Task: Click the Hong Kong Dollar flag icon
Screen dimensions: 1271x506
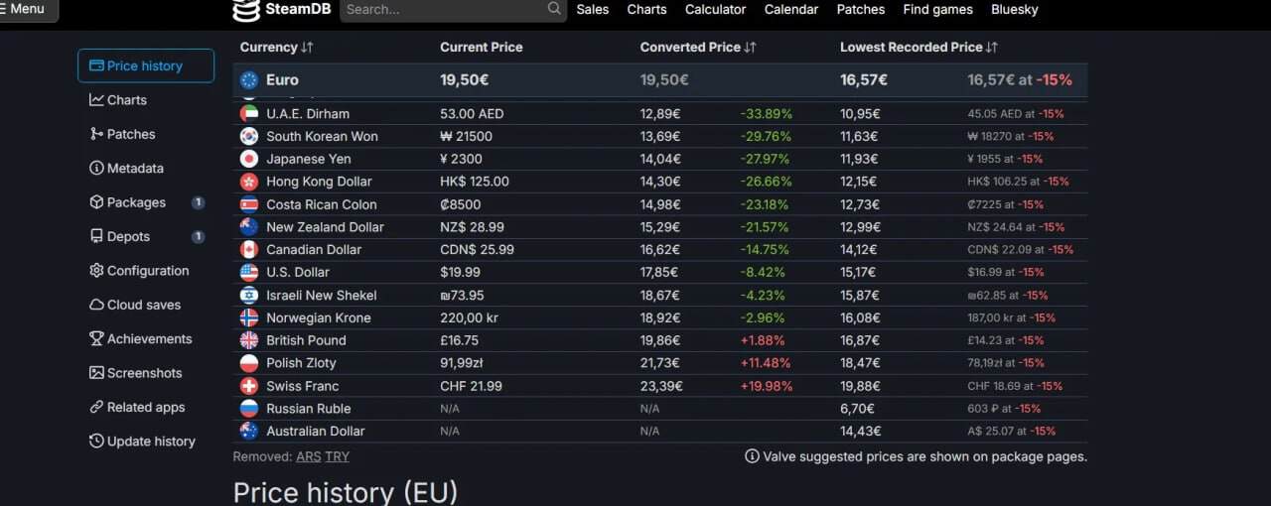Action: 249,182
